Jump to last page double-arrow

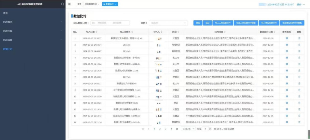pos(177,129)
